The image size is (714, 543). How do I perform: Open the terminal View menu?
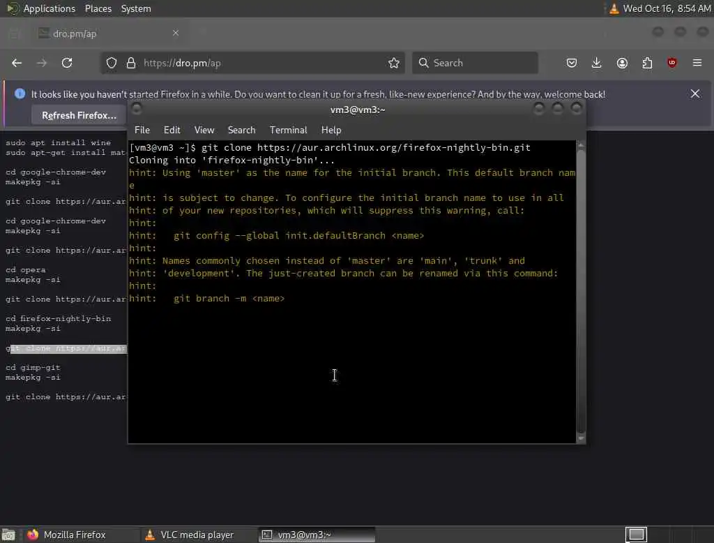coord(204,130)
